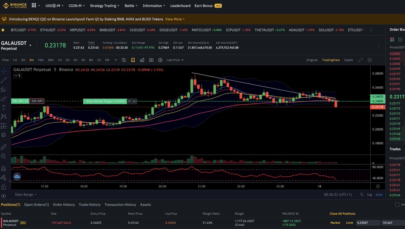Select the 1m timeframe
Image resolution: width=405 pixels, height=229 pixels.
click(x=15, y=60)
